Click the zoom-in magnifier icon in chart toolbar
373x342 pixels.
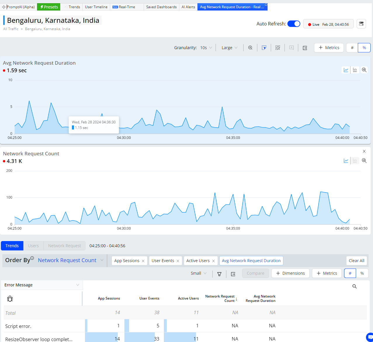(x=250, y=48)
